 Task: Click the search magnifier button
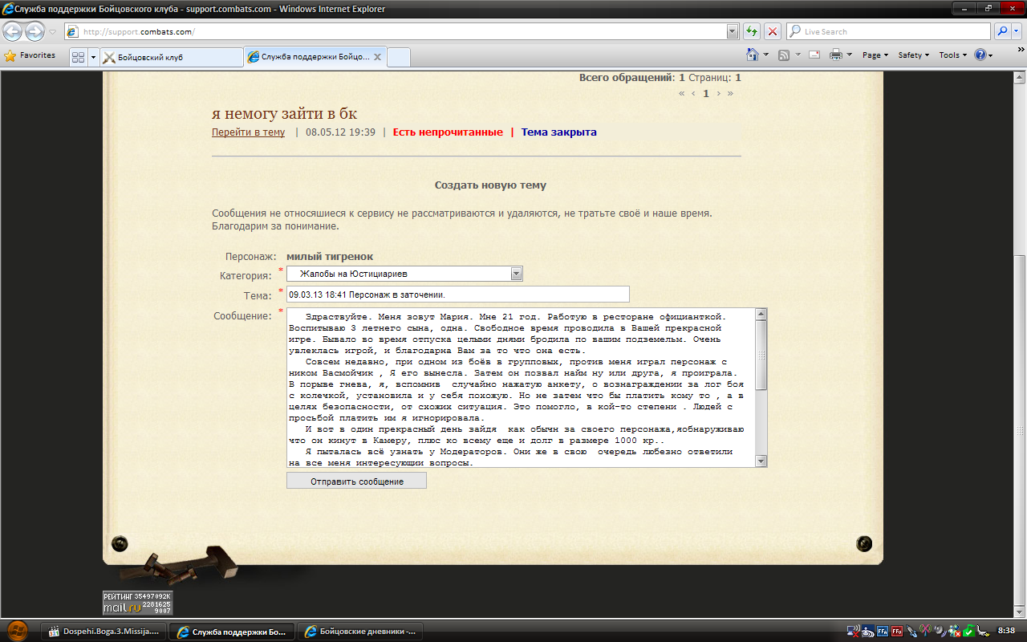tap(1002, 31)
